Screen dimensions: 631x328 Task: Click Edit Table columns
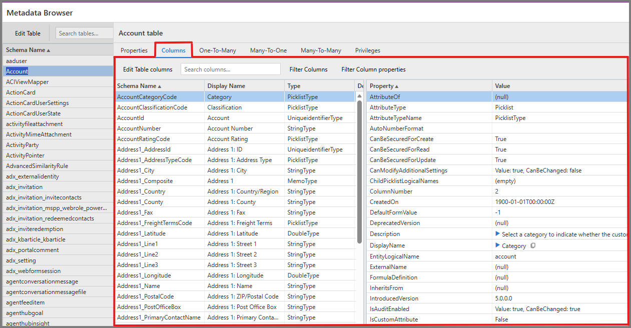pyautogui.click(x=147, y=69)
